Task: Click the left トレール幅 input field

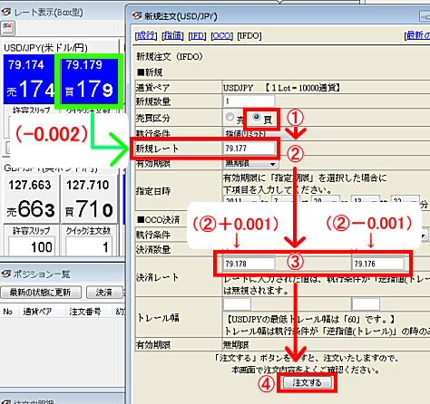Action: click(x=237, y=304)
